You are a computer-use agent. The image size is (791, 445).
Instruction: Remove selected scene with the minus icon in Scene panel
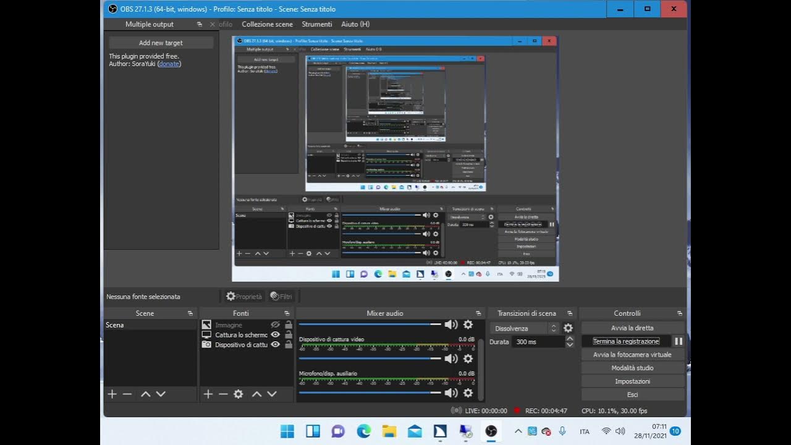click(127, 394)
